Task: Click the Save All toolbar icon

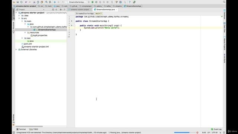Action: tap(17, 2)
